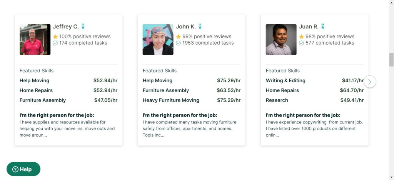Click the next arrow to show more taskers
Viewport: 394px width, 180px height.
point(370,82)
